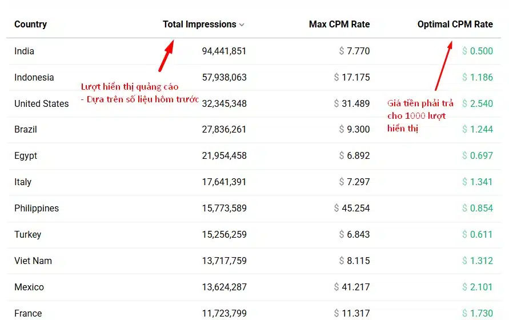Screen dimensions: 509x320
Task: Click the France row
Action: [28, 313]
